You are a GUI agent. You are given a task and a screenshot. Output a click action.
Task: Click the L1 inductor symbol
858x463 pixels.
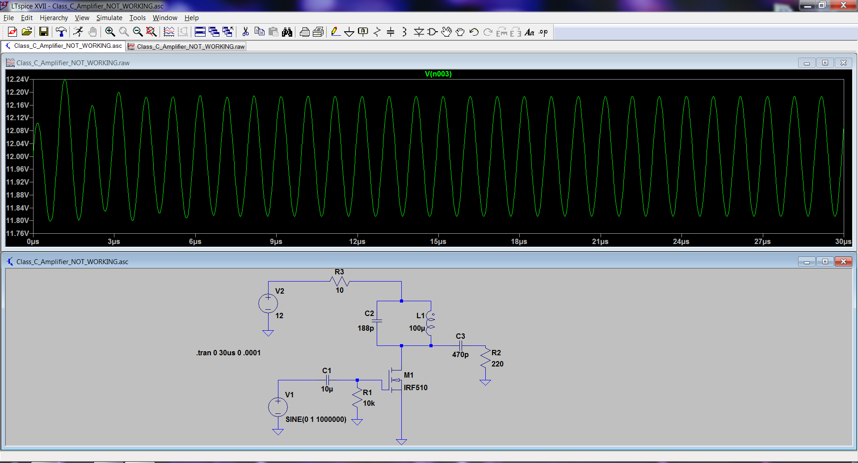[430, 323]
